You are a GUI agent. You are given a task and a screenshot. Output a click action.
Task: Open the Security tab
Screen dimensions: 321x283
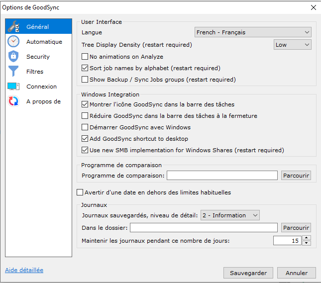point(38,57)
